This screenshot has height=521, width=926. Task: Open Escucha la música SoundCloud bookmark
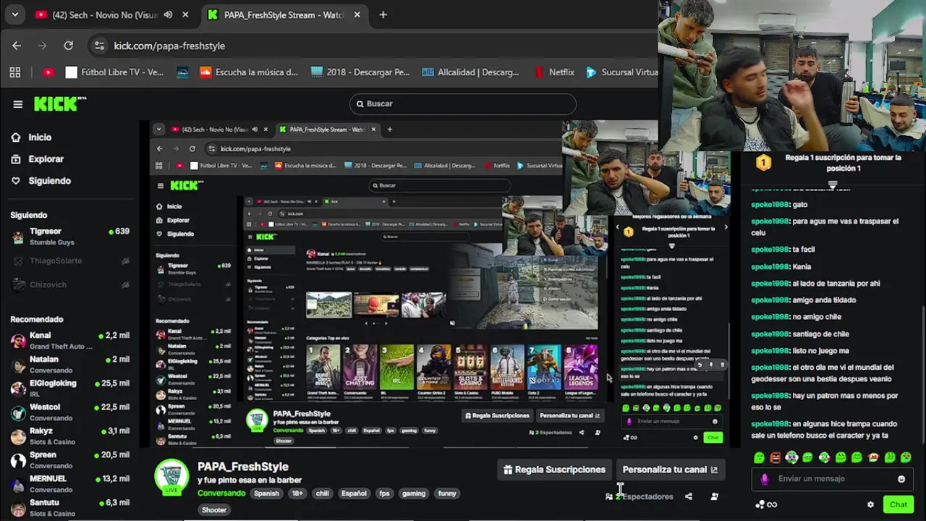248,72
